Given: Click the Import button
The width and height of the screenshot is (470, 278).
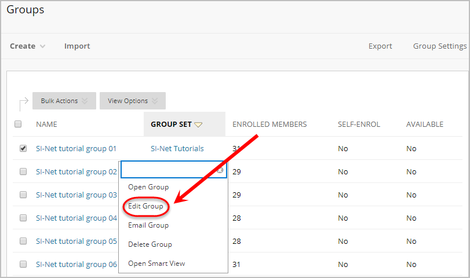Looking at the screenshot, I should coord(77,46).
